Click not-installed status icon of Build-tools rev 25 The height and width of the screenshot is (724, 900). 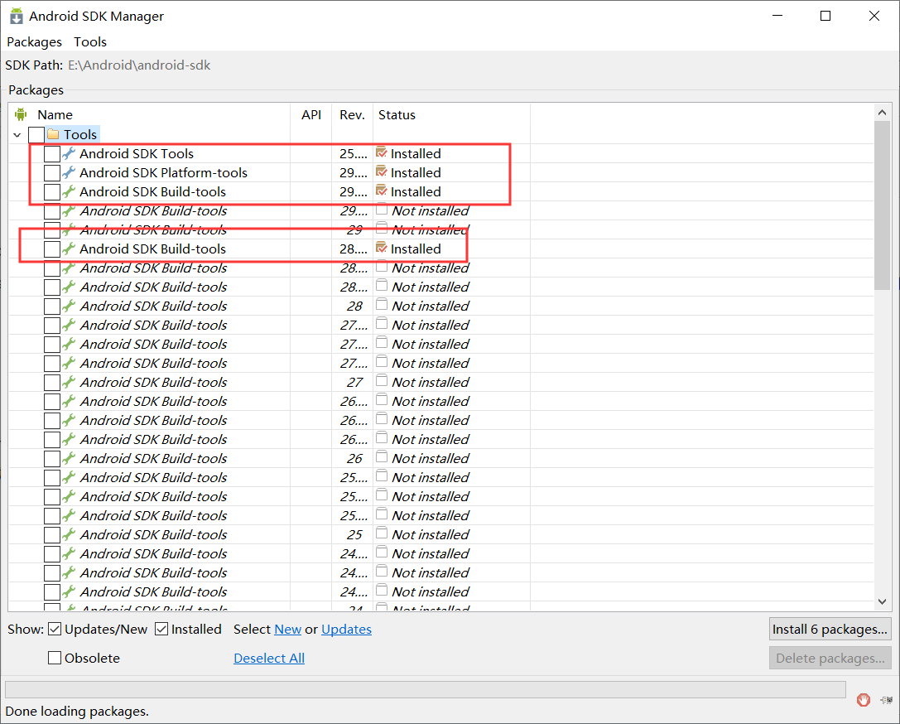381,534
